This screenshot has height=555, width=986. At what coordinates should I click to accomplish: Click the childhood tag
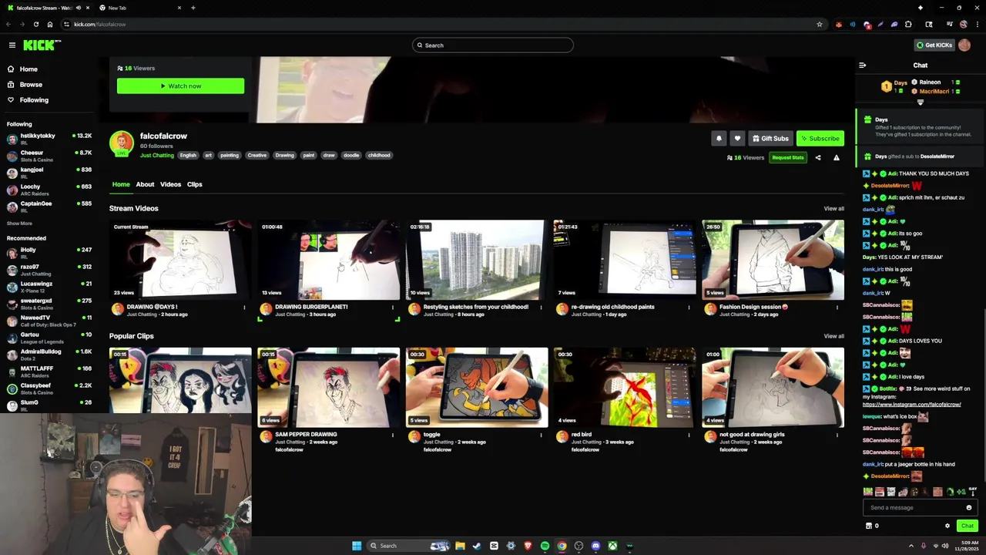coord(379,155)
